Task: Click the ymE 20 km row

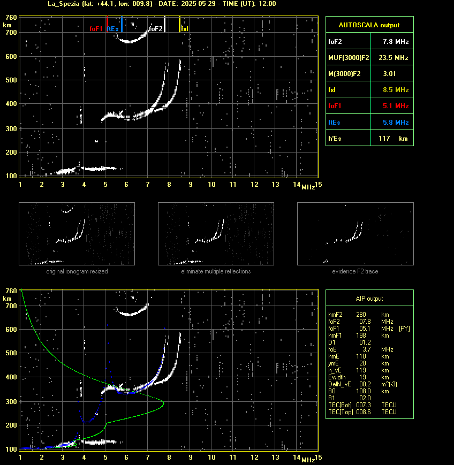Action: pyautogui.click(x=359, y=363)
